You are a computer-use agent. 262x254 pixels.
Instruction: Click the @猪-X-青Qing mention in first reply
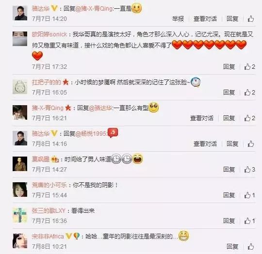coord(94,9)
